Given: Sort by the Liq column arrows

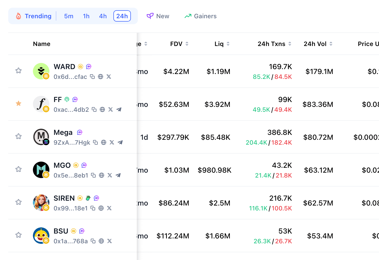Looking at the screenshot, I should [x=222, y=44].
